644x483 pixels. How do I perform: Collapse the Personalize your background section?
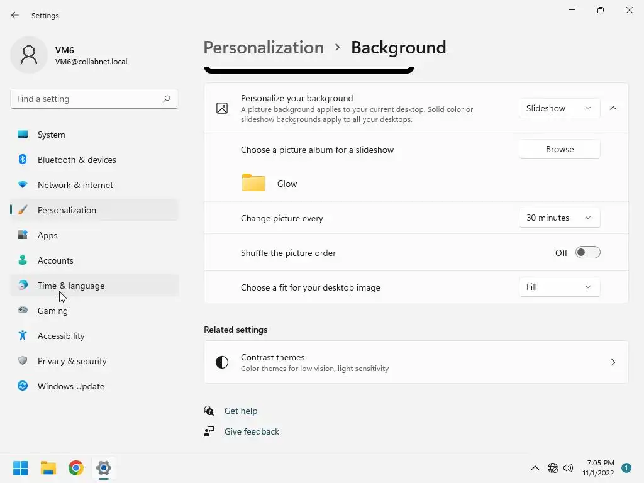point(613,108)
